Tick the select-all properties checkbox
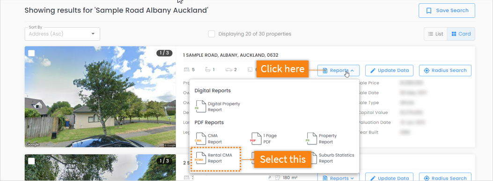The image size is (493, 181). [212, 34]
